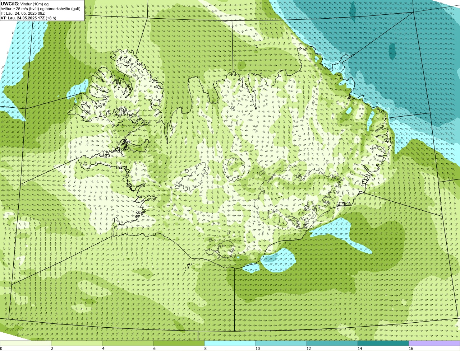Click the initial time "IT: Lau. 24. 05. 2025 09Z"
The height and width of the screenshot is (351, 460).
click(x=23, y=13)
